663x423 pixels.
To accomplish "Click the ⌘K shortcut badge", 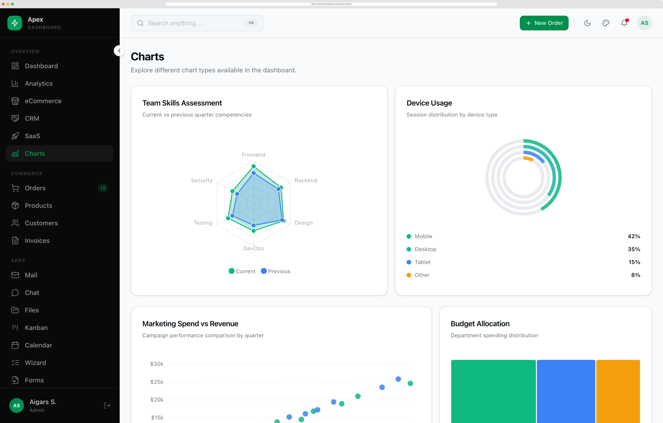I will point(251,23).
